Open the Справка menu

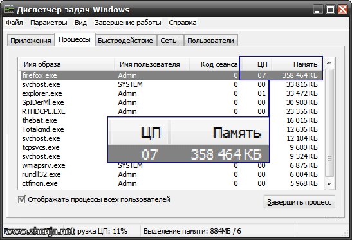coord(183,23)
